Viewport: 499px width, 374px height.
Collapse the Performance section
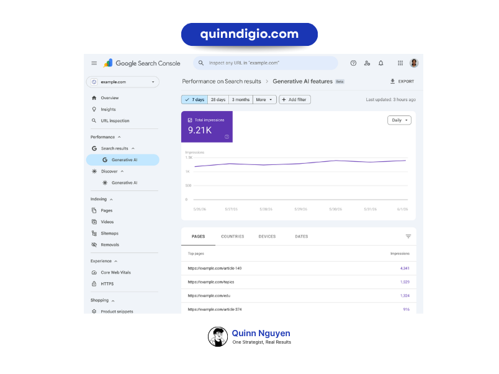[x=119, y=137]
